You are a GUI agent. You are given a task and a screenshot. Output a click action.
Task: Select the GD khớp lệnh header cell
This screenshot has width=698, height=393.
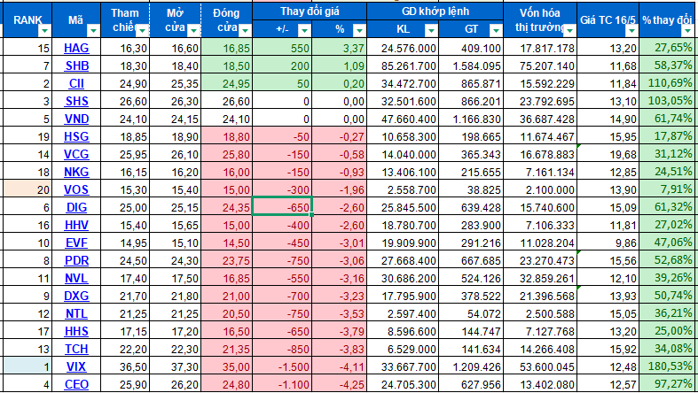click(x=435, y=12)
